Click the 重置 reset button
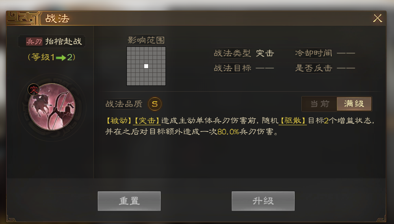This screenshot has height=224, width=394. tap(129, 201)
